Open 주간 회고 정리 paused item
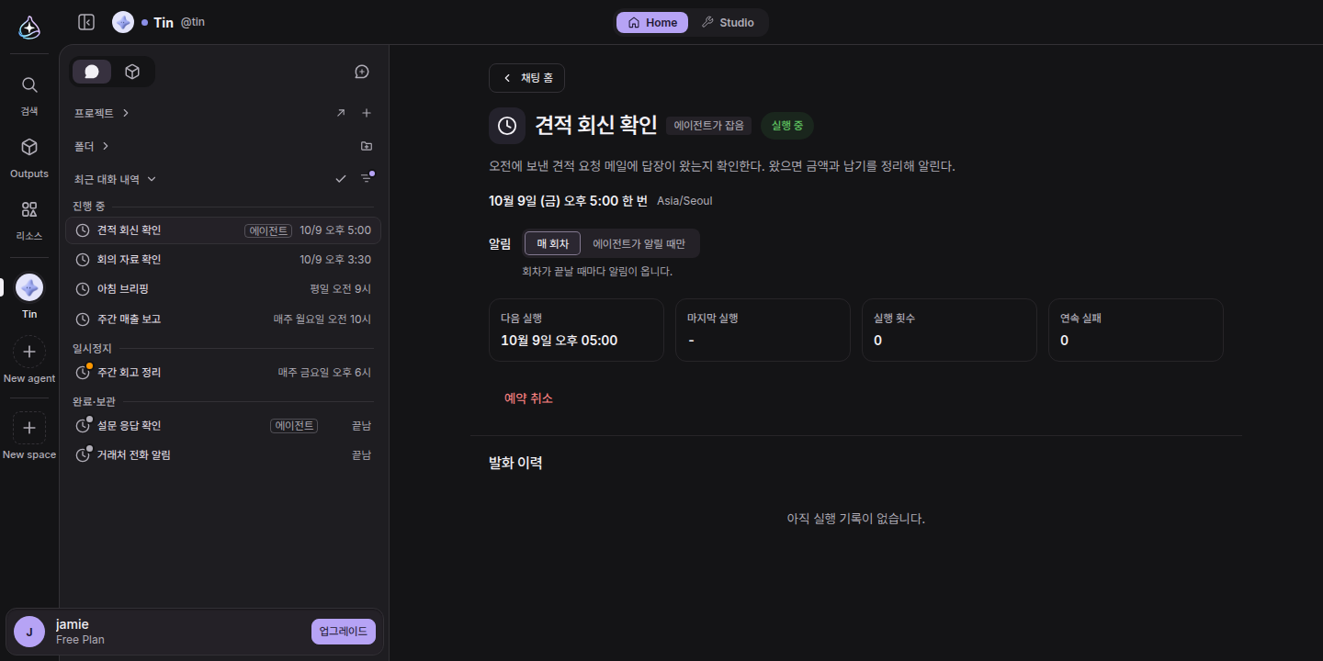The width and height of the screenshot is (1323, 661). click(223, 373)
